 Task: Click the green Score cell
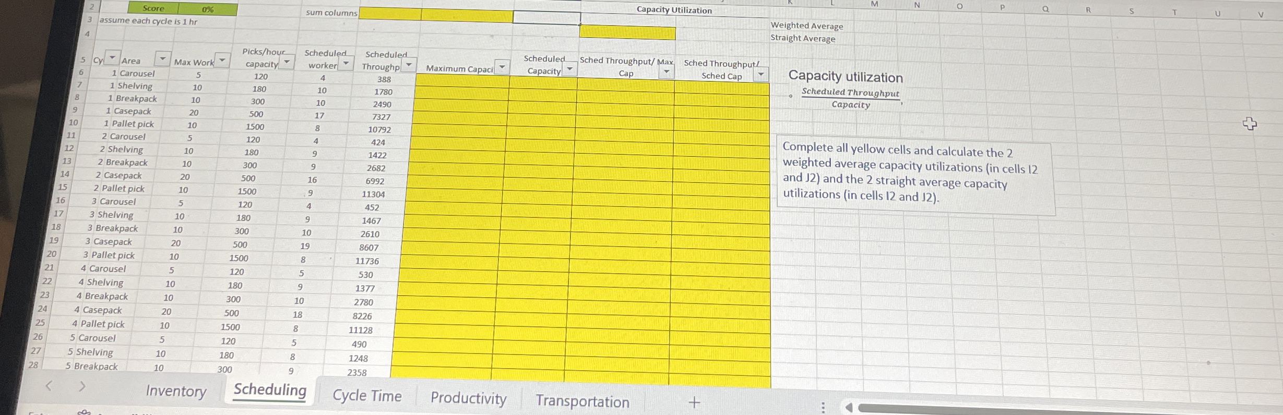pyautogui.click(x=153, y=8)
